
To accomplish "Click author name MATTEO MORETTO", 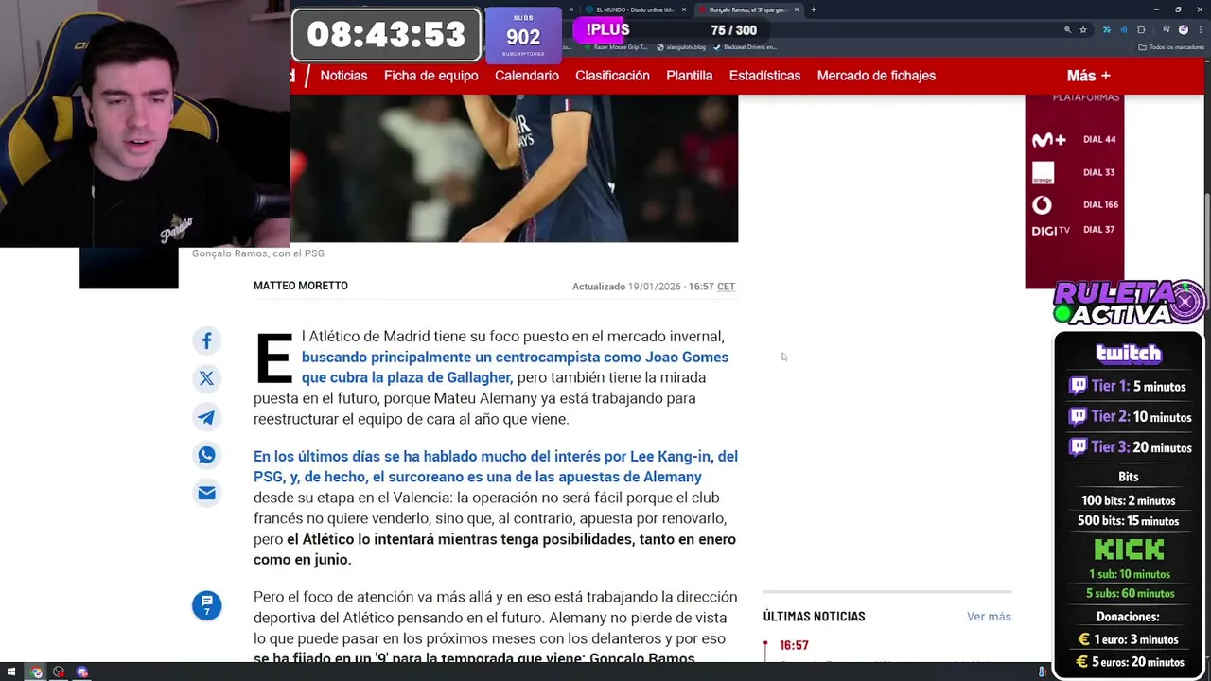I will [300, 286].
